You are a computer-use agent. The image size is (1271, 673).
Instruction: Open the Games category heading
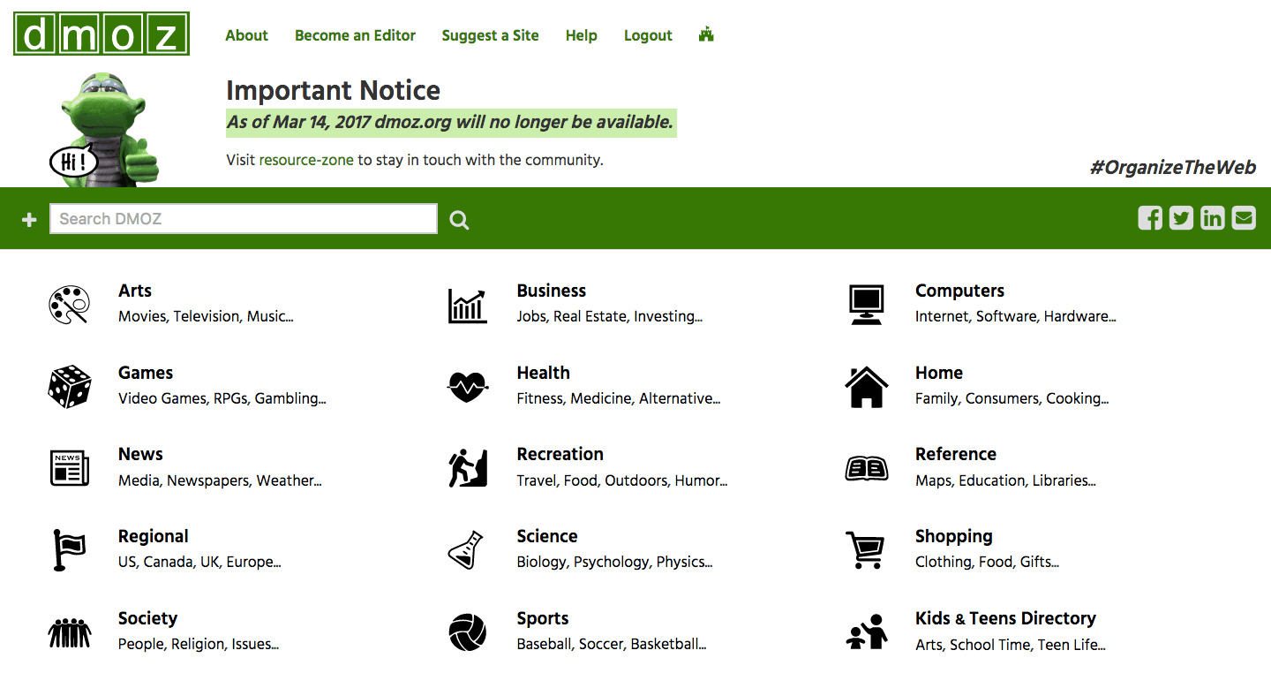[146, 373]
